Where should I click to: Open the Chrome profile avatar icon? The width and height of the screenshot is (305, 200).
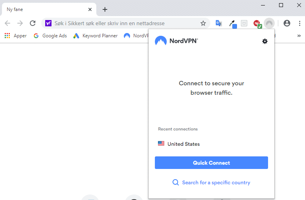pos(287,23)
